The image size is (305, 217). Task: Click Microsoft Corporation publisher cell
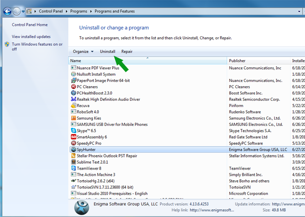pyautogui.click(x=248, y=193)
